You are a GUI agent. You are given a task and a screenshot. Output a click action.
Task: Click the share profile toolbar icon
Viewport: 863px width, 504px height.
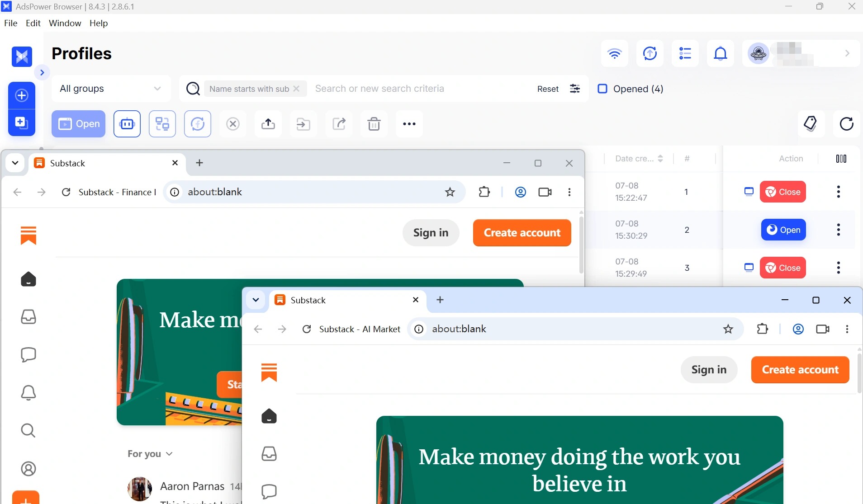339,124
